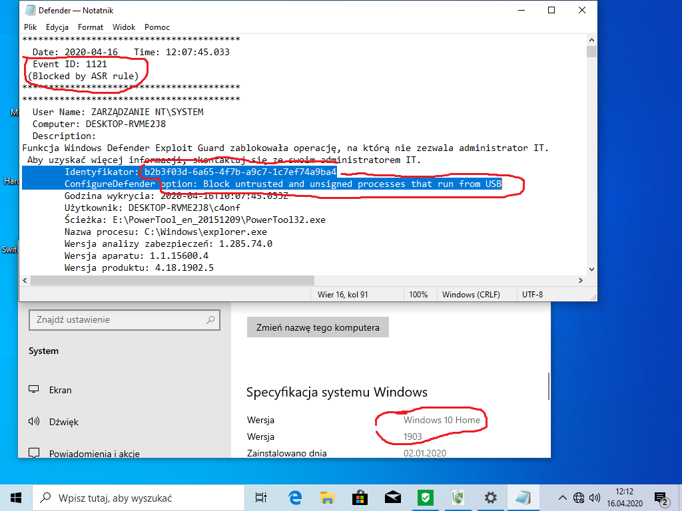Click Notepad horizontal scrollbar right arrow
The image size is (682, 511).
pyautogui.click(x=581, y=280)
